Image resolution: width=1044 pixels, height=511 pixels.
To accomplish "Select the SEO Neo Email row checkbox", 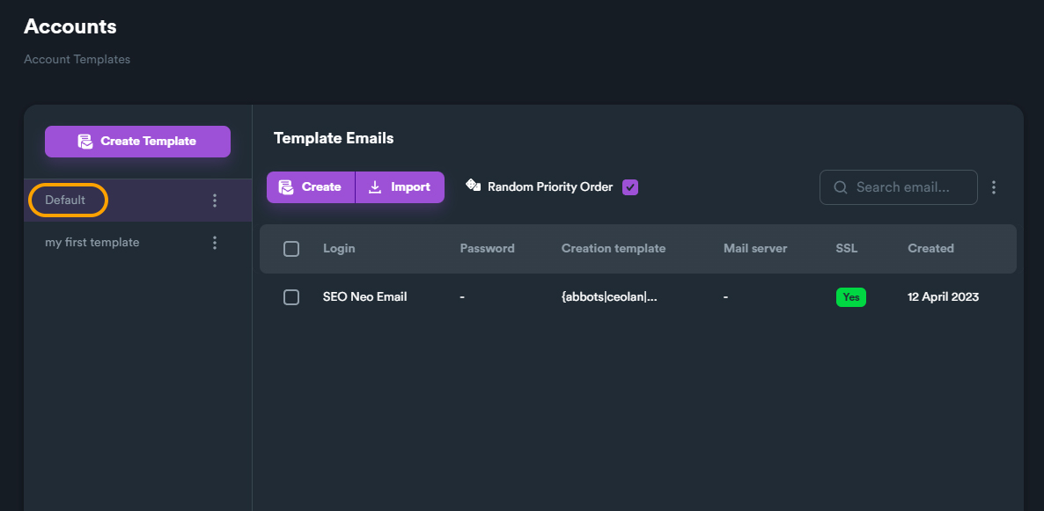I will coord(291,297).
